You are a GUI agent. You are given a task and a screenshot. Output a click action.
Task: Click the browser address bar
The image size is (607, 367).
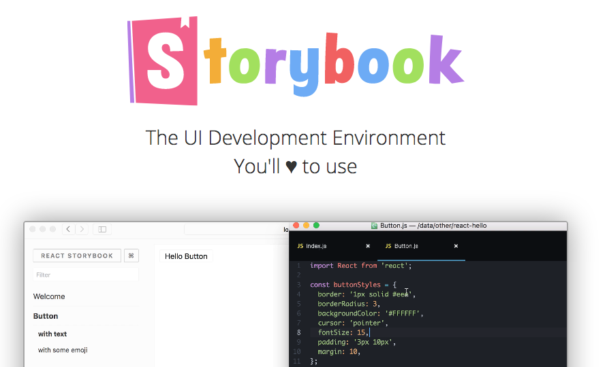(x=236, y=229)
